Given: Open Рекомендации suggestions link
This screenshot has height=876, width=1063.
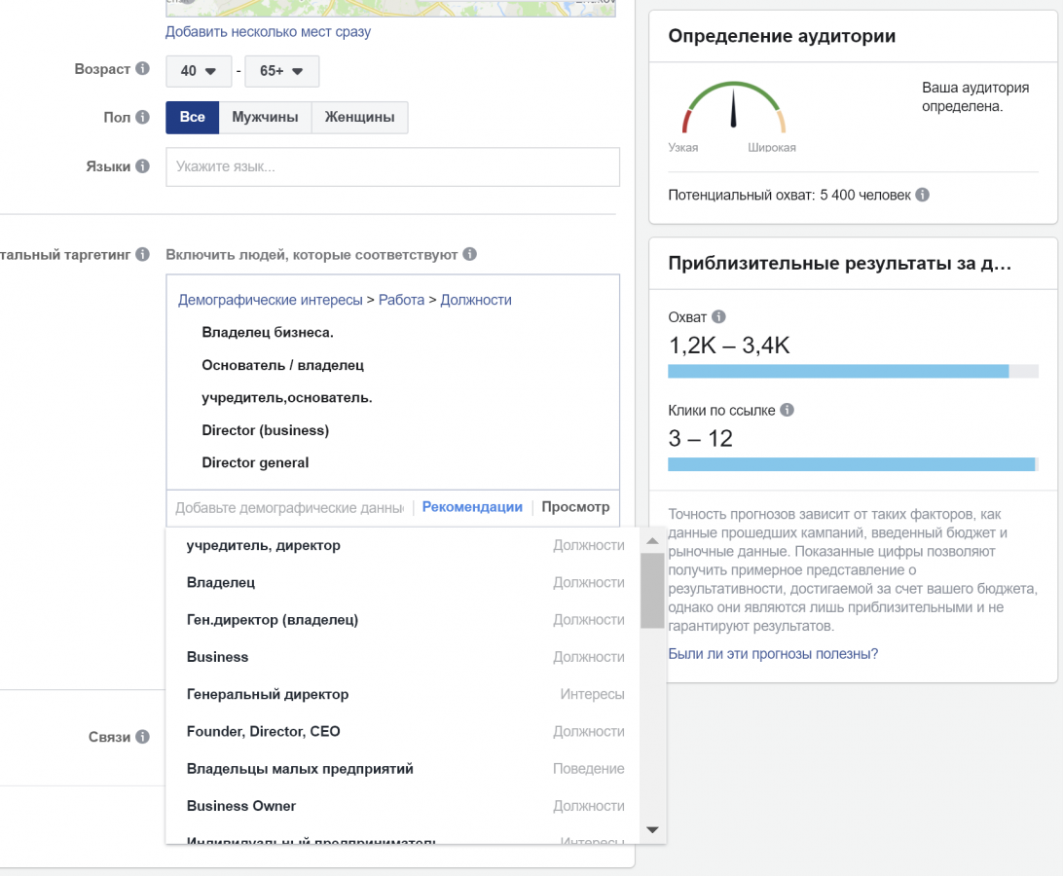Looking at the screenshot, I should [x=472, y=507].
